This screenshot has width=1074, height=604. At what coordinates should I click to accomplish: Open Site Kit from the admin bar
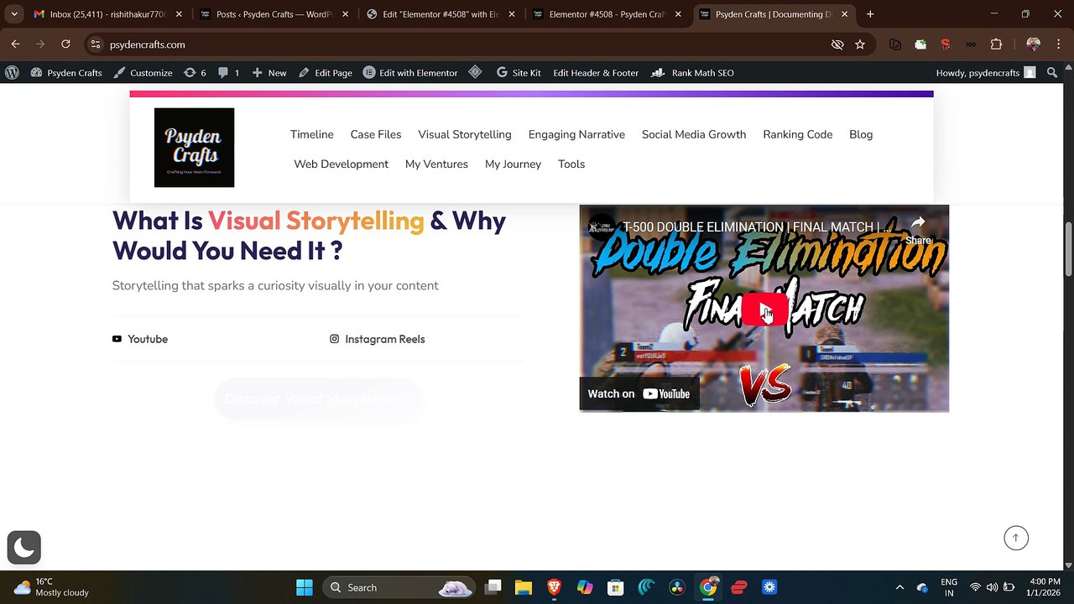pyautogui.click(x=519, y=73)
